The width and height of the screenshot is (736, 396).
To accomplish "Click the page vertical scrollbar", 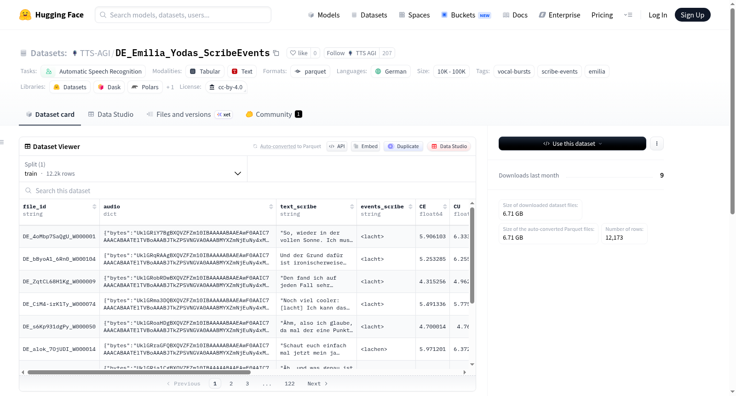I will [x=732, y=110].
